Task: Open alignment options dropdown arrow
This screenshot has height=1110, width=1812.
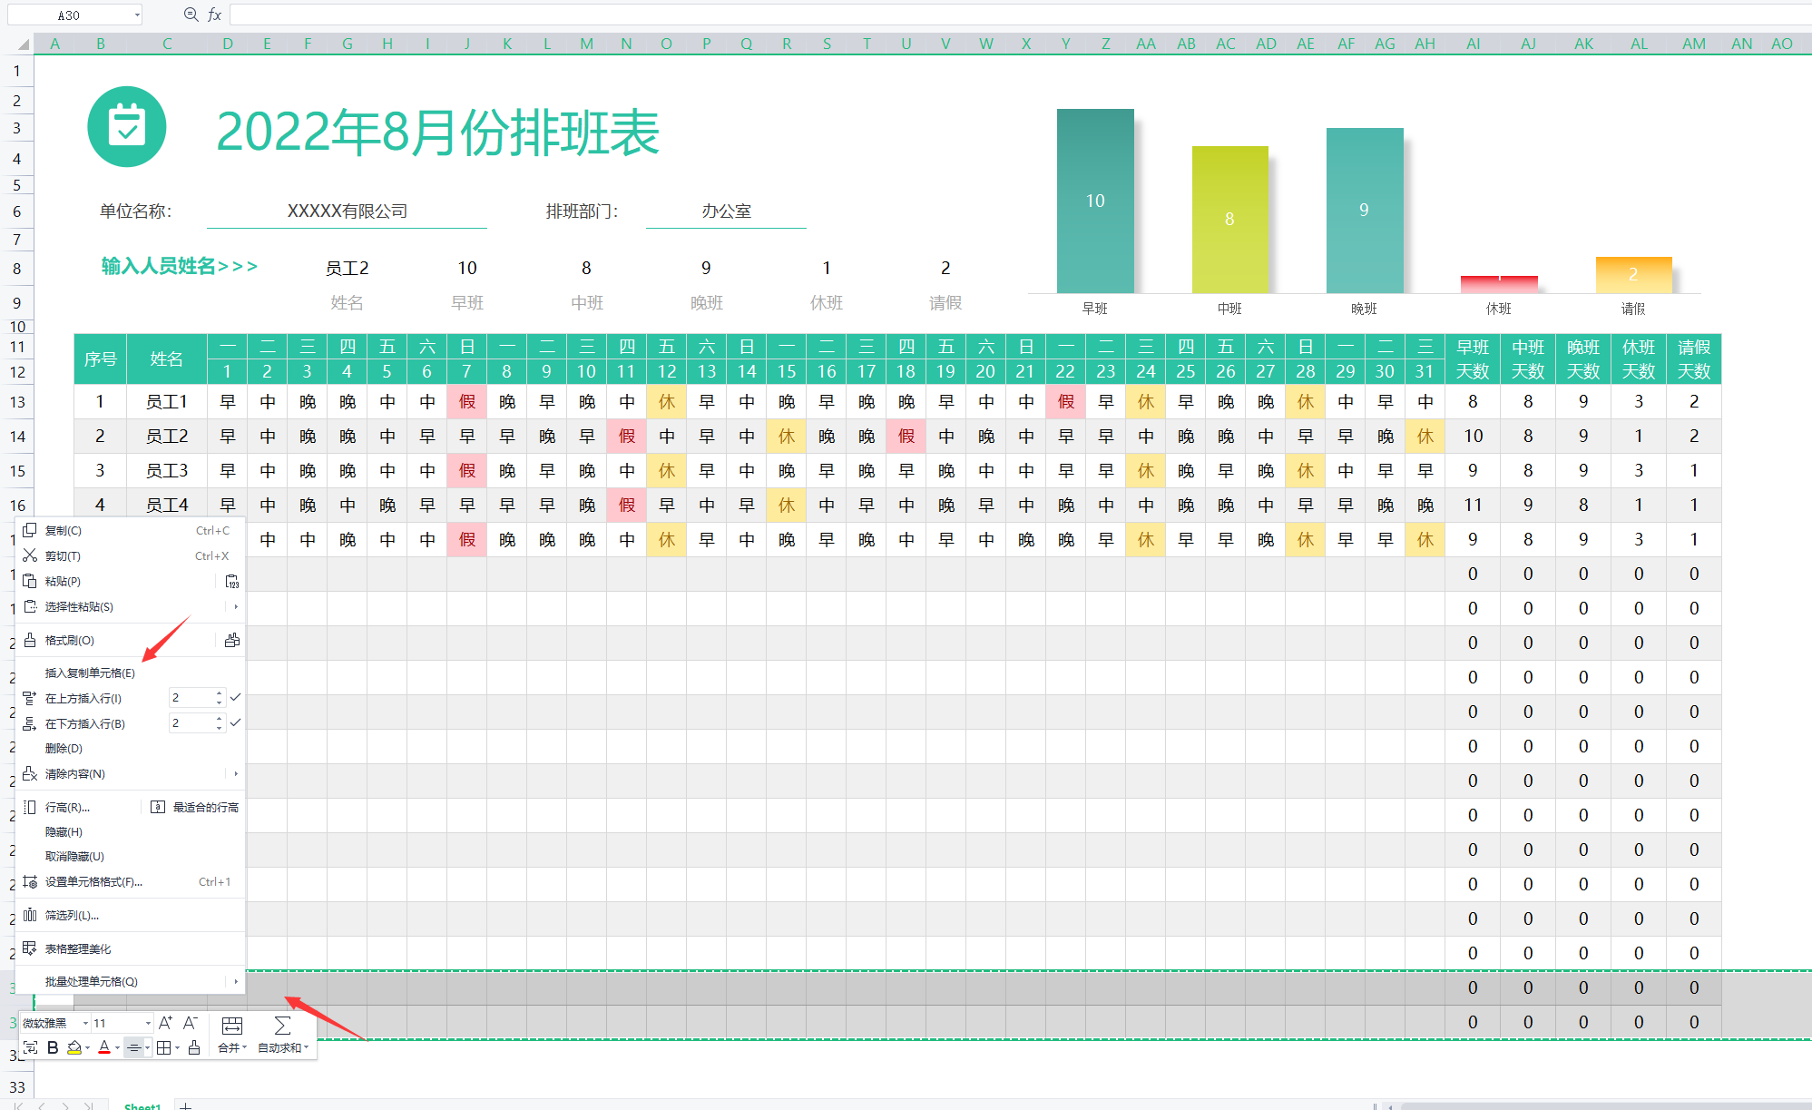Action: pyautogui.click(x=147, y=1049)
